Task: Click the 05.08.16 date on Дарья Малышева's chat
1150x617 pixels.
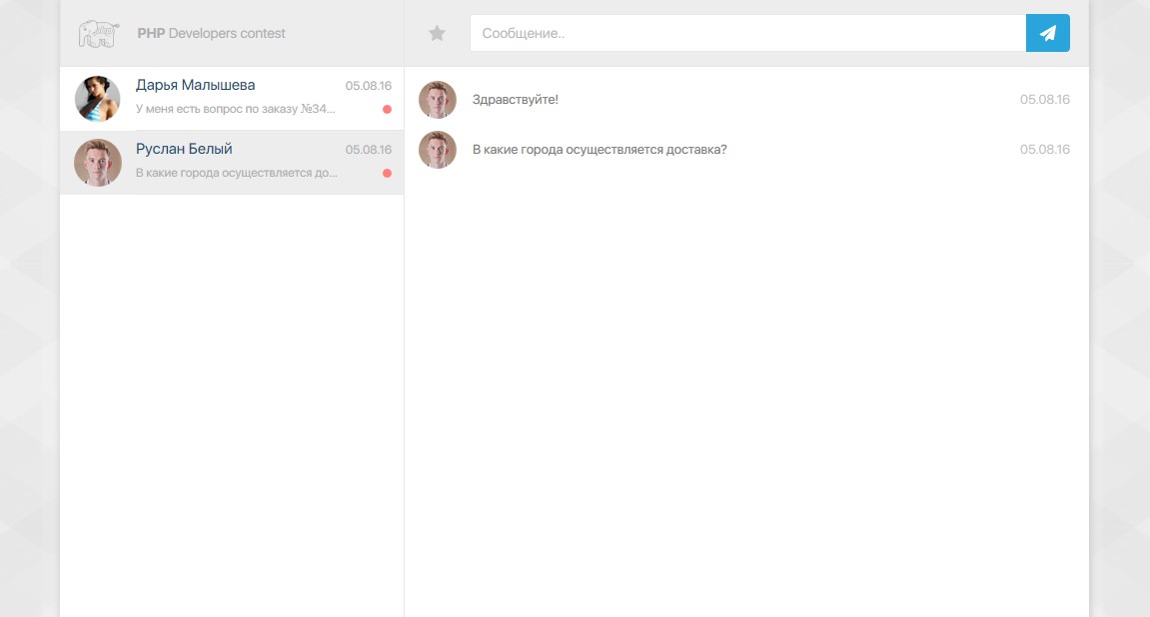Action: click(368, 86)
